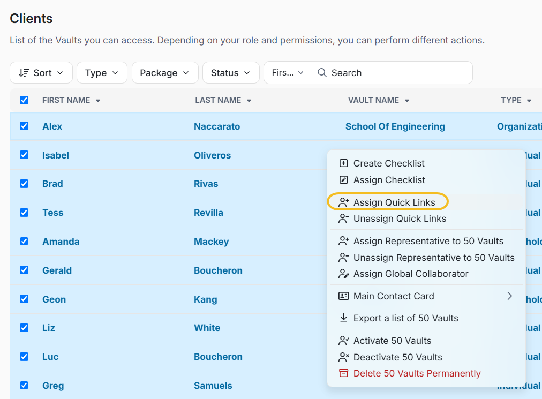Image resolution: width=542 pixels, height=399 pixels.
Task: Open the Status filter dropdown
Action: tap(231, 73)
